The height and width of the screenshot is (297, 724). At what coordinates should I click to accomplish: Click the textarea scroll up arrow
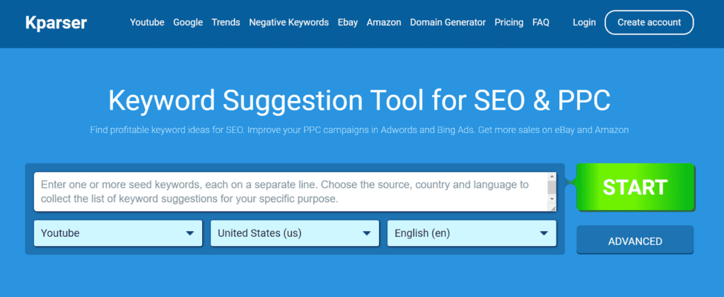coord(551,176)
